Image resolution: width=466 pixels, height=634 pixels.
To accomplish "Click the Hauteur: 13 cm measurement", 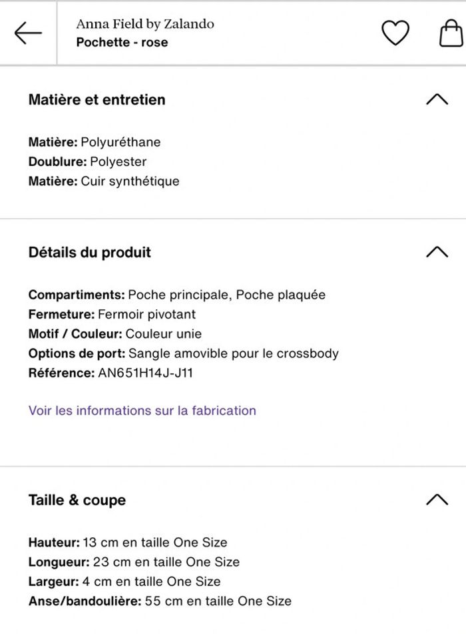I will coord(127,543).
